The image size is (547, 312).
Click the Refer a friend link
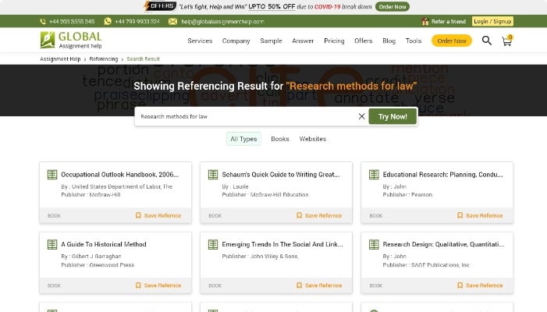point(448,21)
